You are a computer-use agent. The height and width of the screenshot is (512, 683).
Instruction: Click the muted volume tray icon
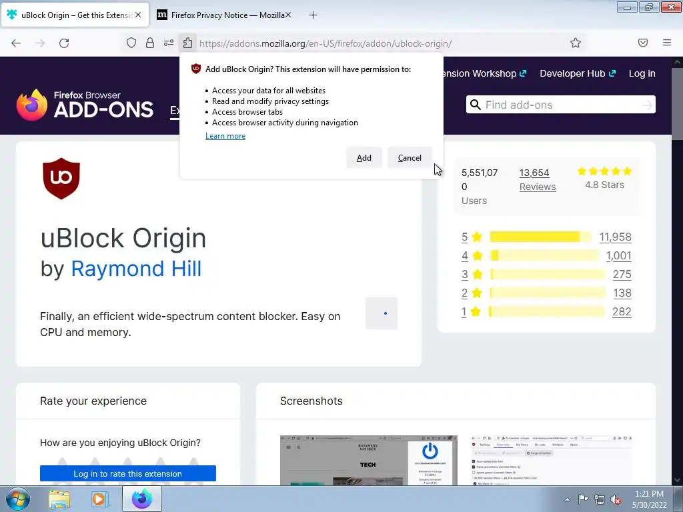(616, 499)
